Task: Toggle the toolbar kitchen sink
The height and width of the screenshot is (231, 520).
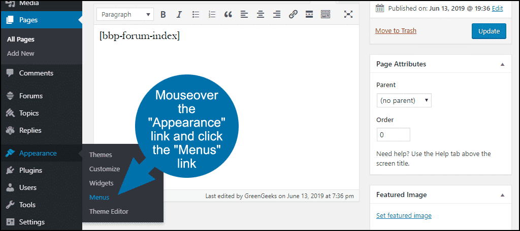Action: (x=326, y=14)
